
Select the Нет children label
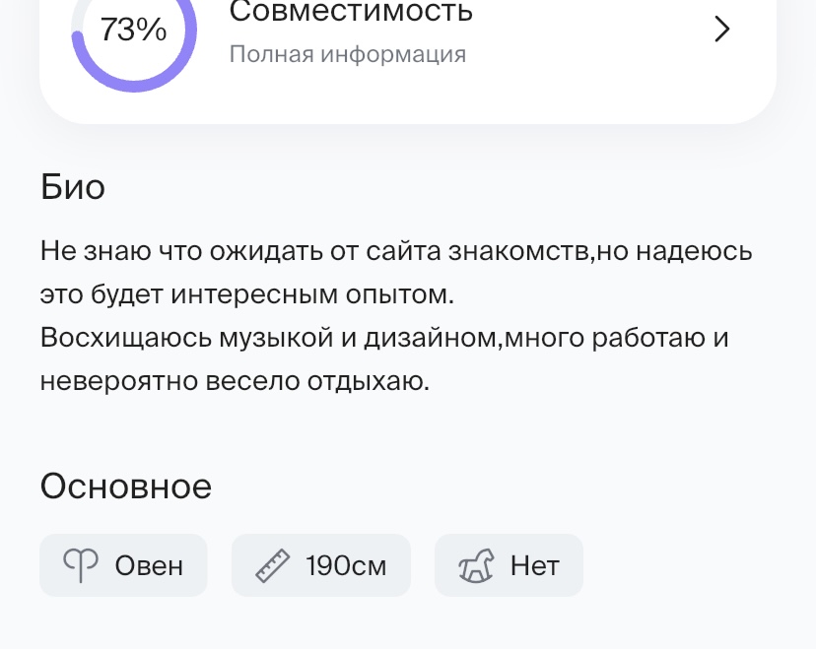tap(535, 566)
